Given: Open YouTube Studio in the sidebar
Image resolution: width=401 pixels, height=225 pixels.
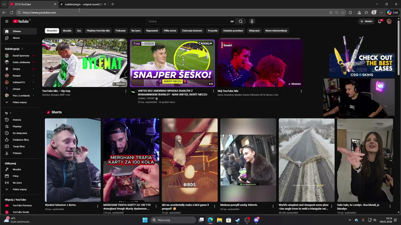Looking at the screenshot, I should point(20,212).
